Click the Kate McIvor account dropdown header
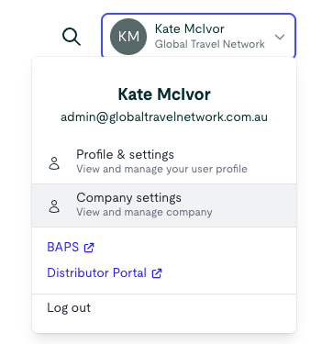333x344 pixels. pyautogui.click(x=199, y=37)
